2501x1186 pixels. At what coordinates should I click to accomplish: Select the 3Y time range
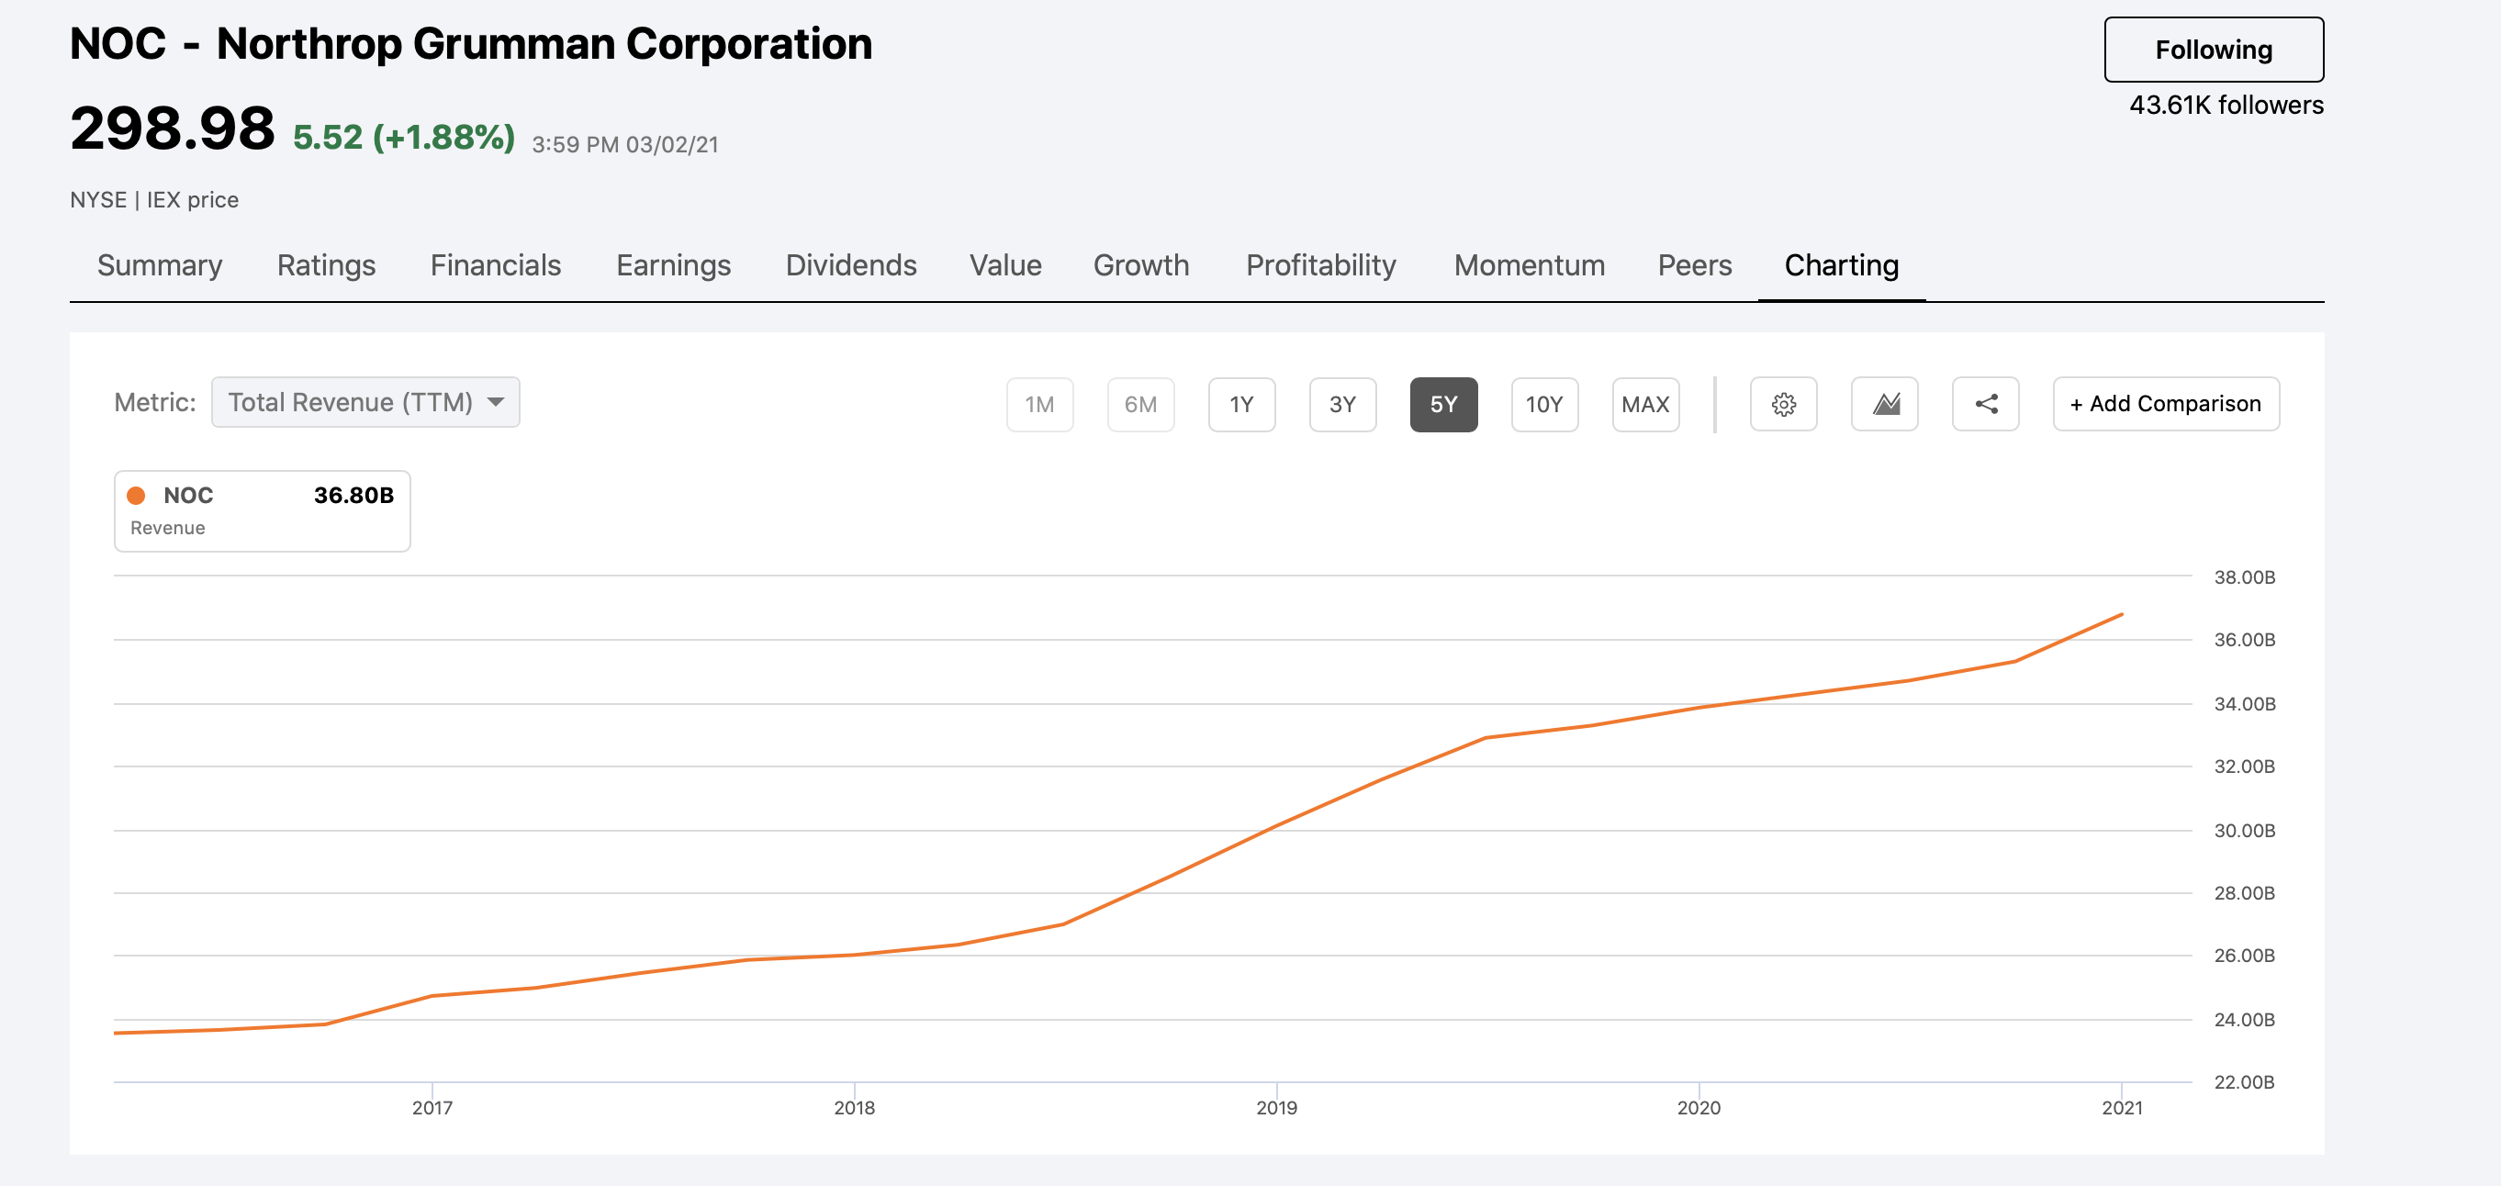1342,404
